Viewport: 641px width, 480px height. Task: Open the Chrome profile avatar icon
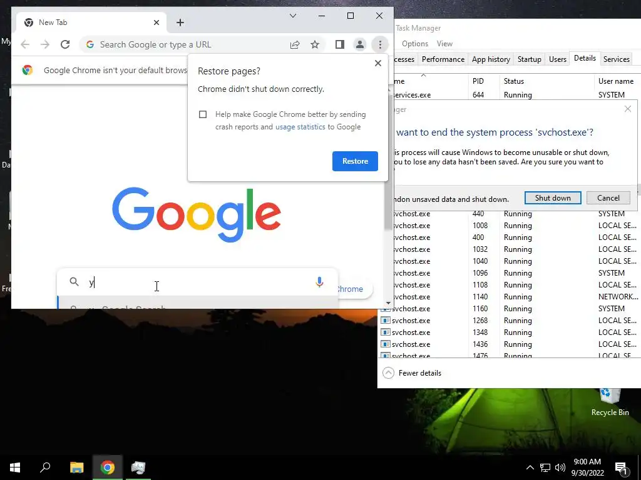point(360,44)
